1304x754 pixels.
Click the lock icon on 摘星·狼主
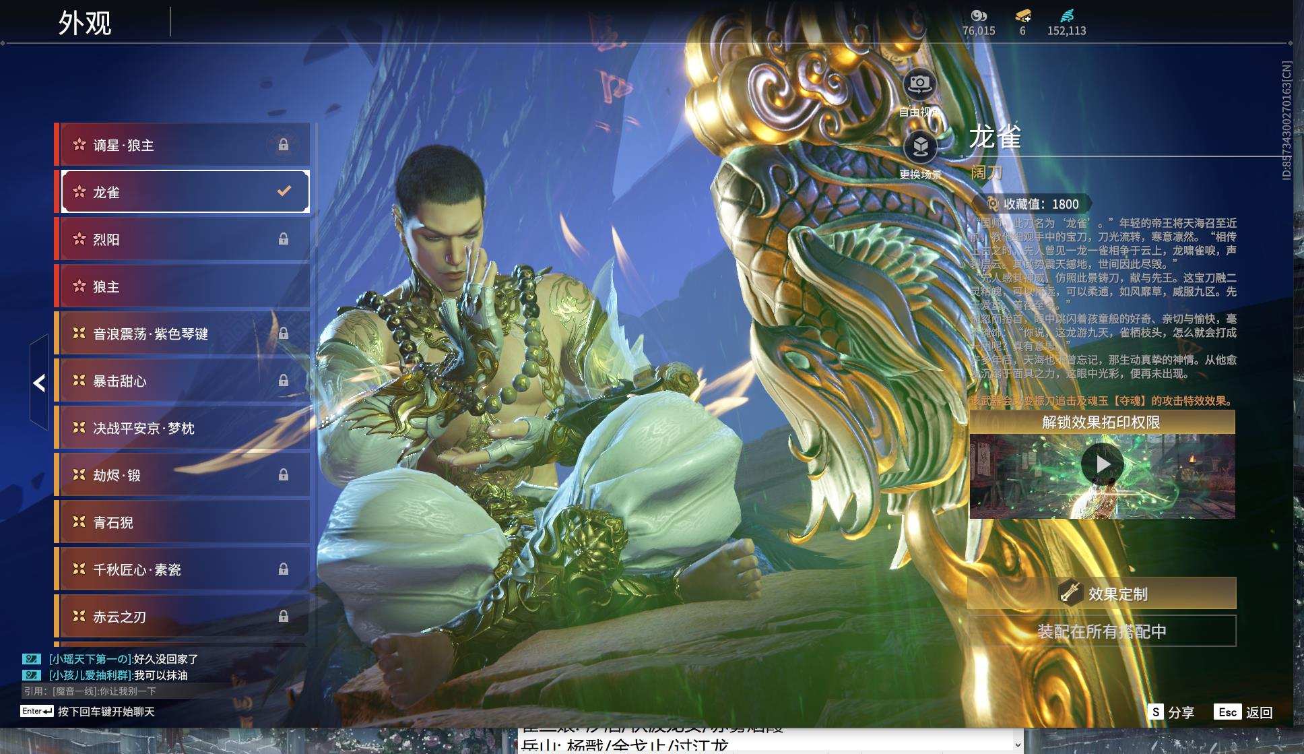click(284, 145)
